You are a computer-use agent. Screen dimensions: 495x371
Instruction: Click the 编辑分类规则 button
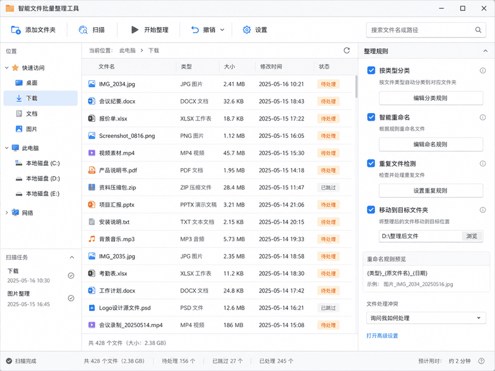click(431, 98)
